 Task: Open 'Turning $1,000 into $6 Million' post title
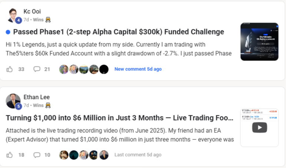coord(119,118)
